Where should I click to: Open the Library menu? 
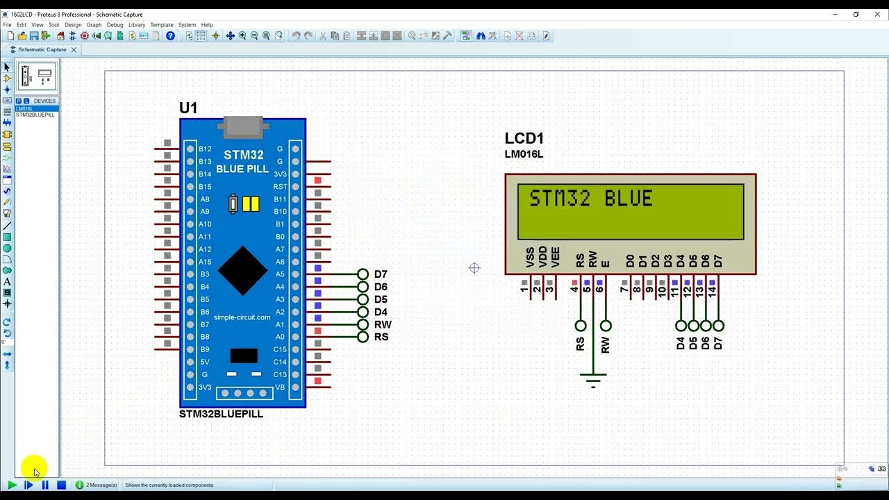pyautogui.click(x=137, y=25)
